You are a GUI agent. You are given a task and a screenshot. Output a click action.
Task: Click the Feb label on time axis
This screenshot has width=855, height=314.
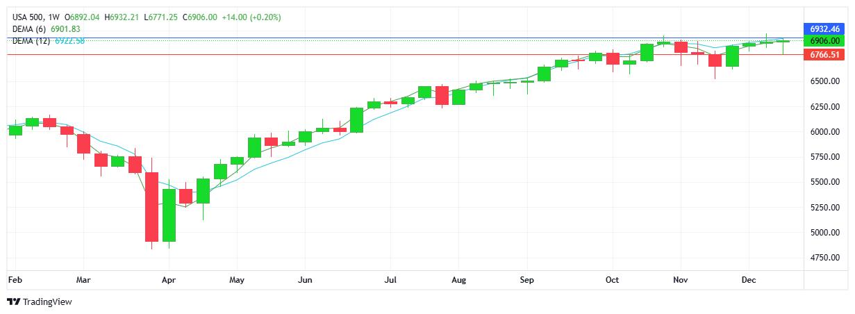coord(14,280)
